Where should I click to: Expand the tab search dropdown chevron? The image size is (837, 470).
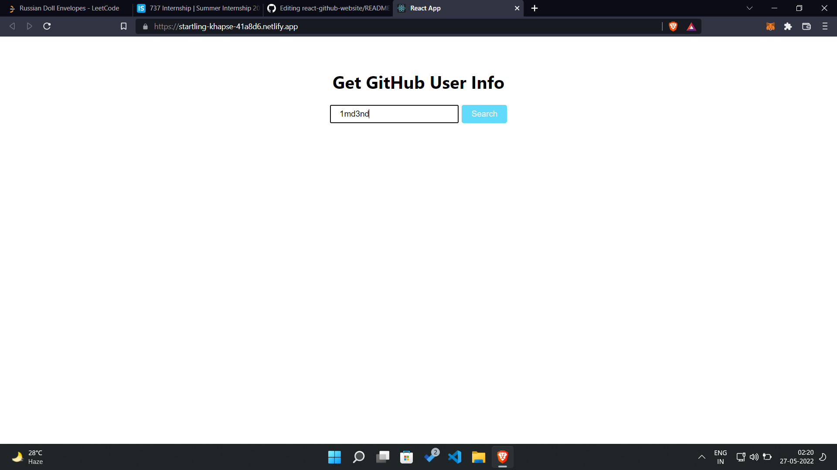pyautogui.click(x=749, y=8)
